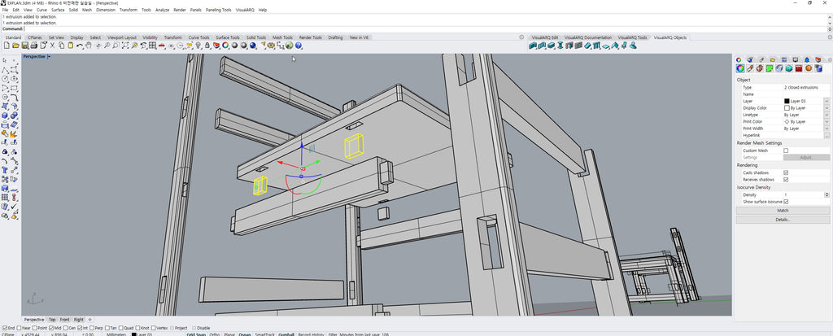Click into the Command input line

pos(425,28)
